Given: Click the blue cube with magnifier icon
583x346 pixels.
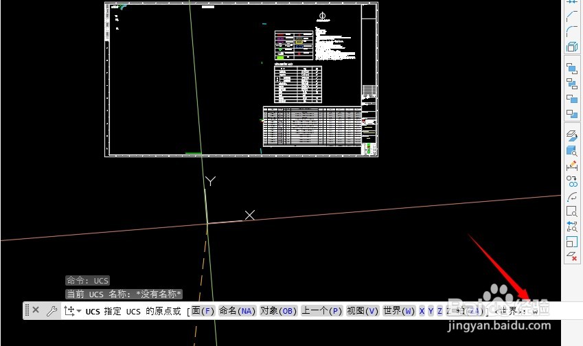Looking at the screenshot, I should tap(572, 150).
